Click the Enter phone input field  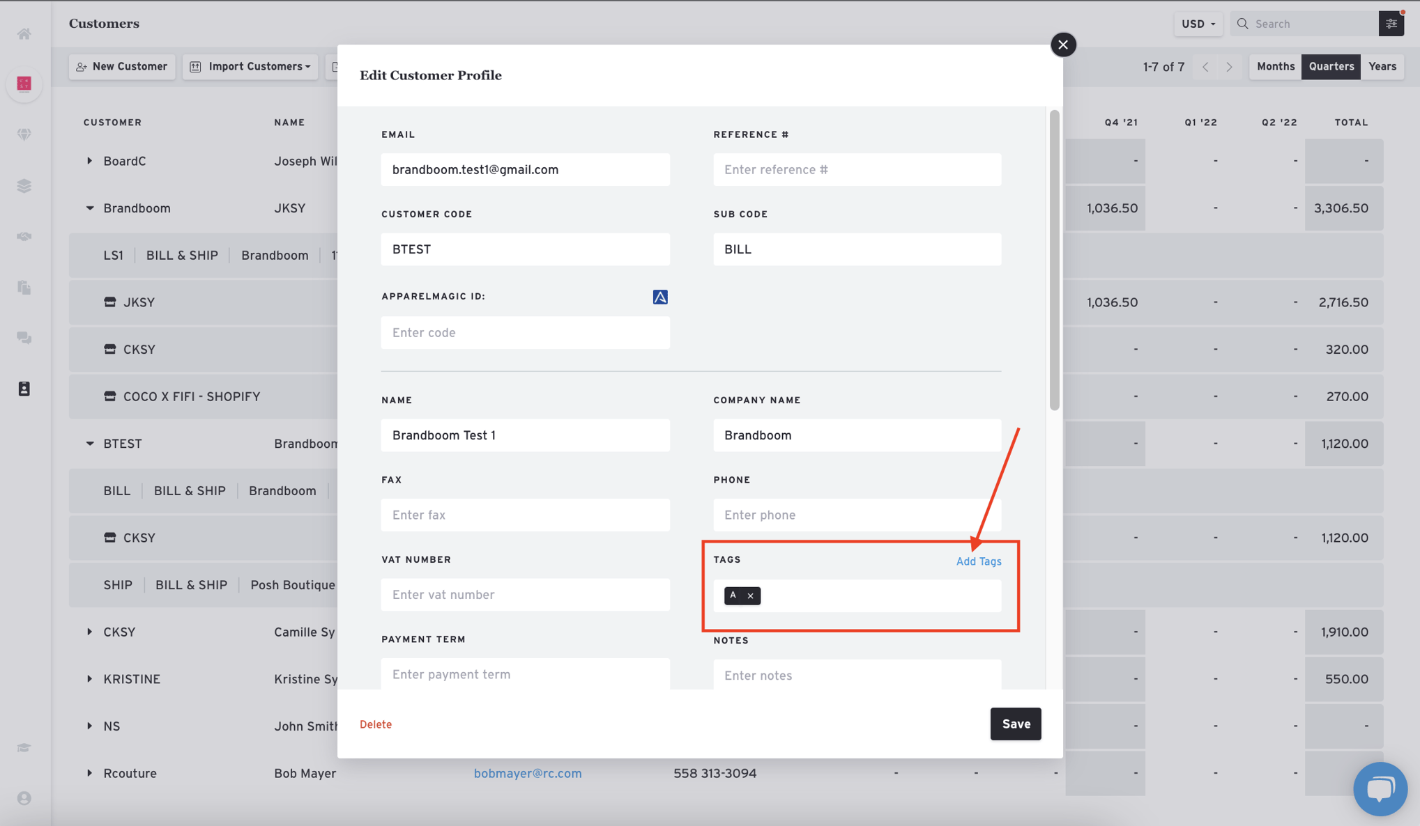coord(857,515)
